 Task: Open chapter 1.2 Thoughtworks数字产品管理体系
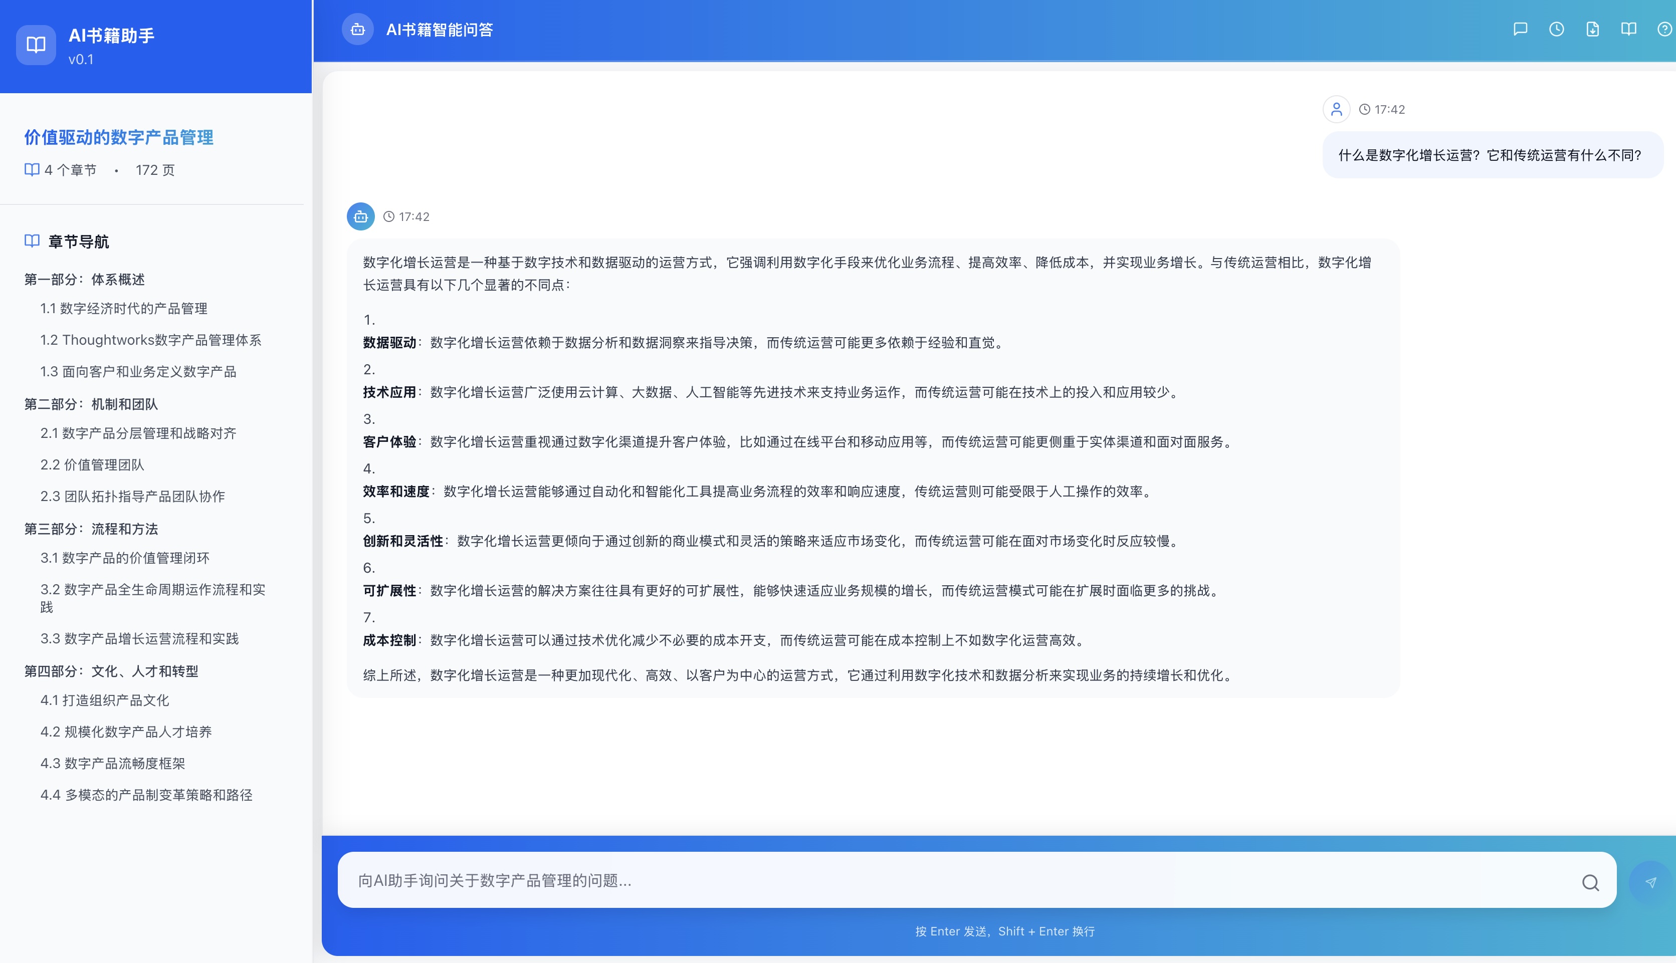(151, 340)
